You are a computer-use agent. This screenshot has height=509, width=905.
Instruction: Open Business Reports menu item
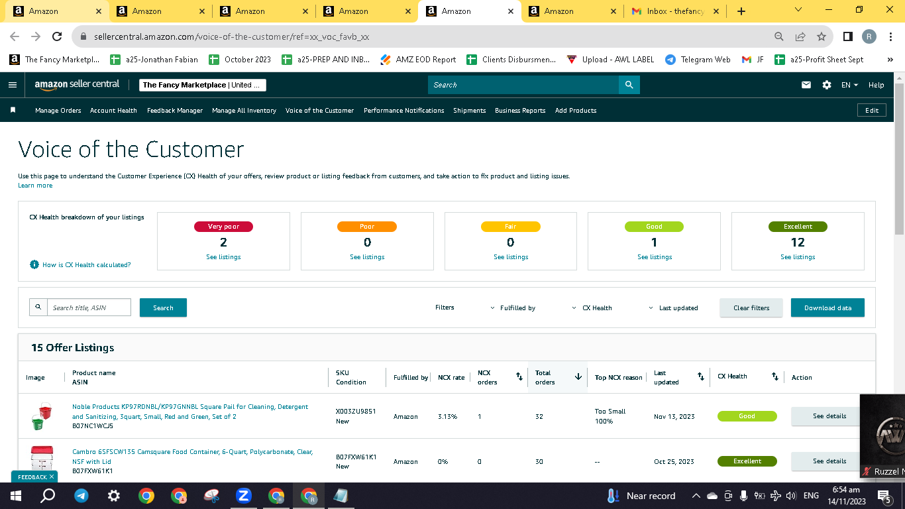point(520,111)
